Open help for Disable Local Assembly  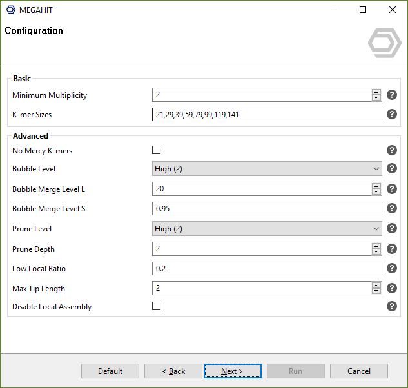[x=392, y=306]
